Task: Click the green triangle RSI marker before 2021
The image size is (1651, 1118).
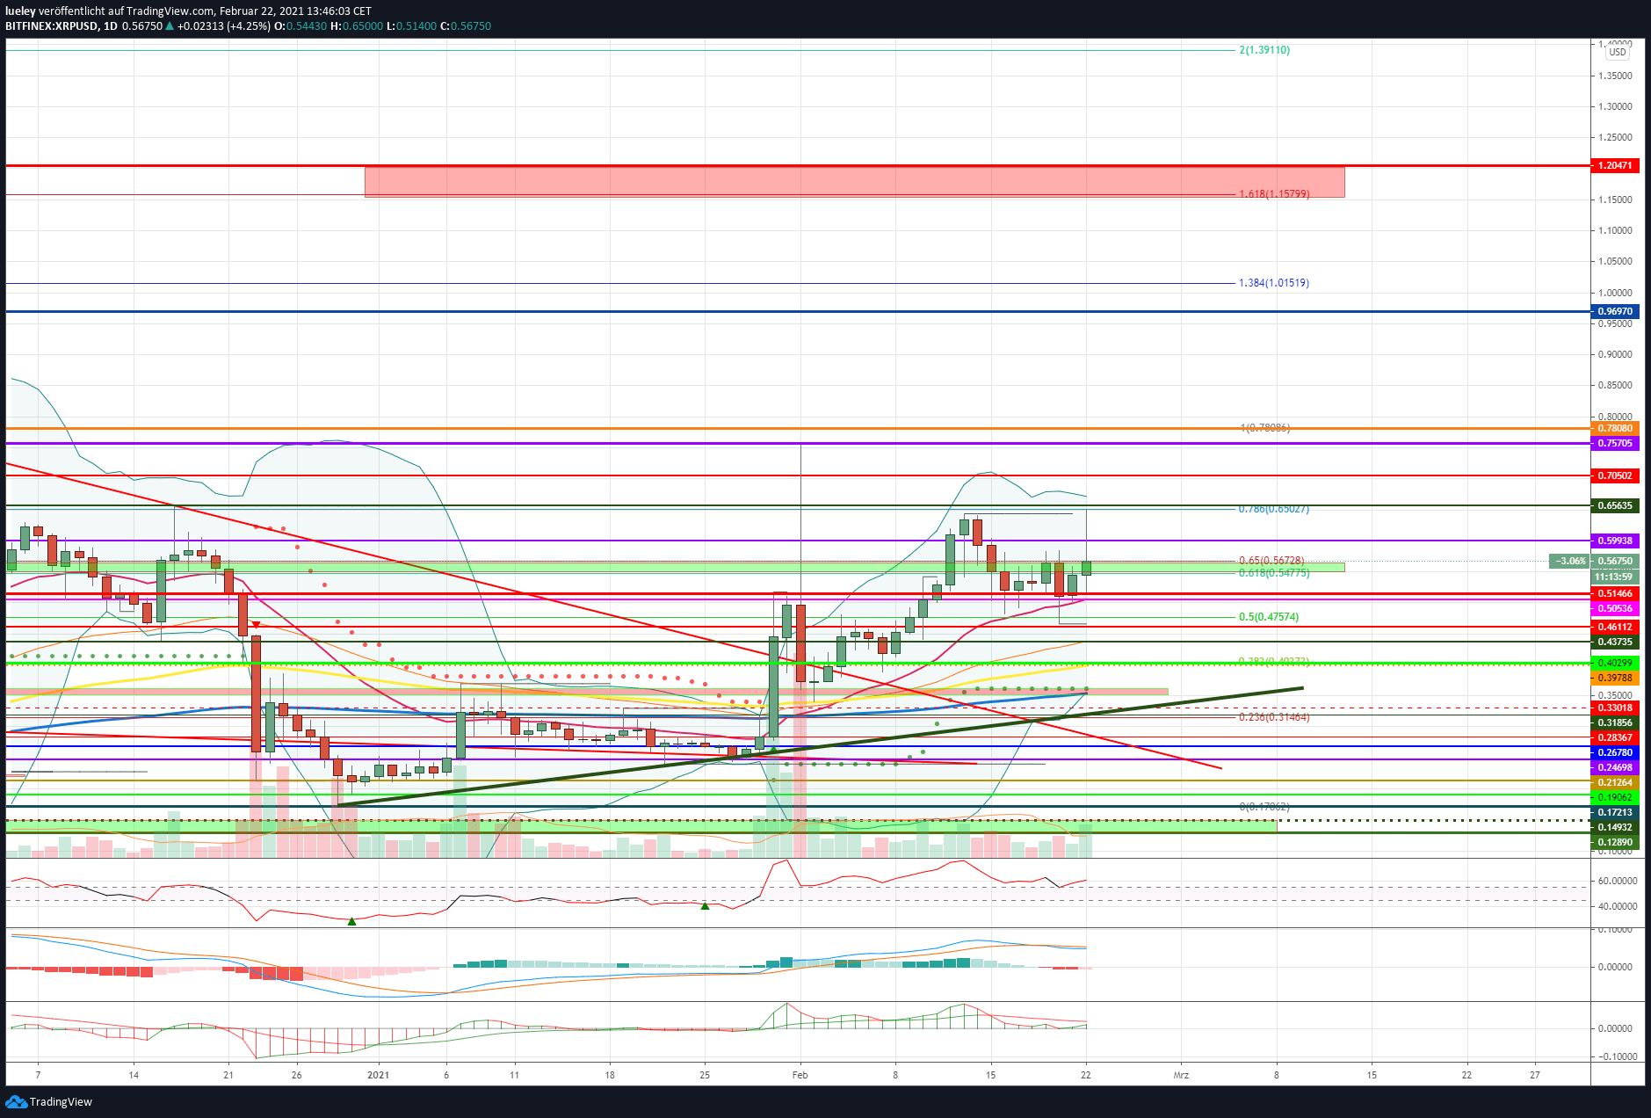Action: tap(351, 921)
